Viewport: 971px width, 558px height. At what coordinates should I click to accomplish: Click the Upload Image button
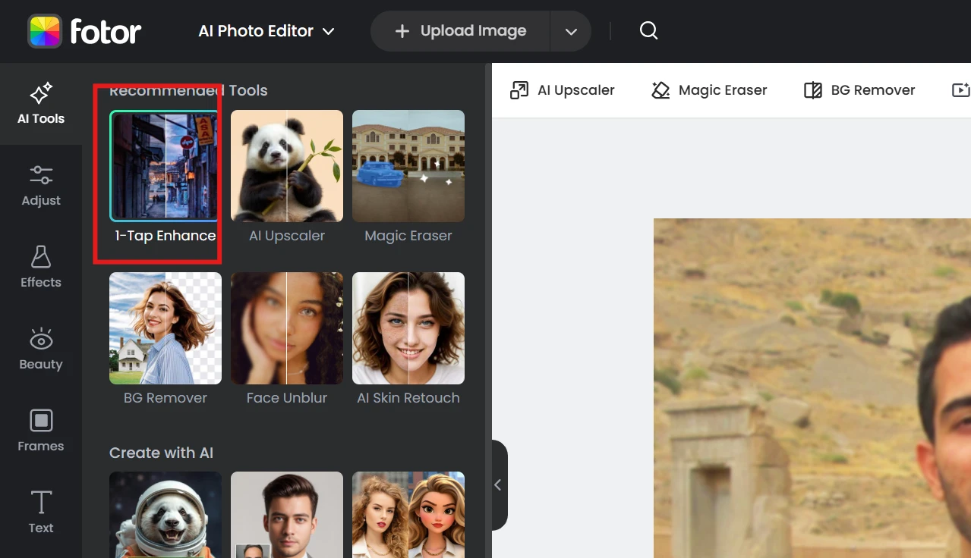tap(461, 31)
